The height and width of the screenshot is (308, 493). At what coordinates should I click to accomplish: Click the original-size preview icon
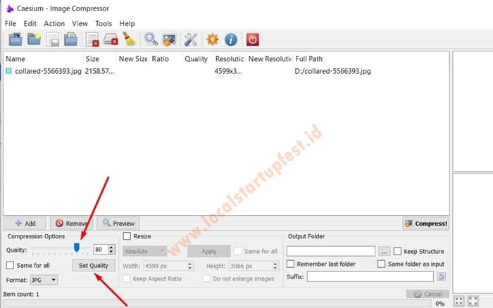pos(473,301)
